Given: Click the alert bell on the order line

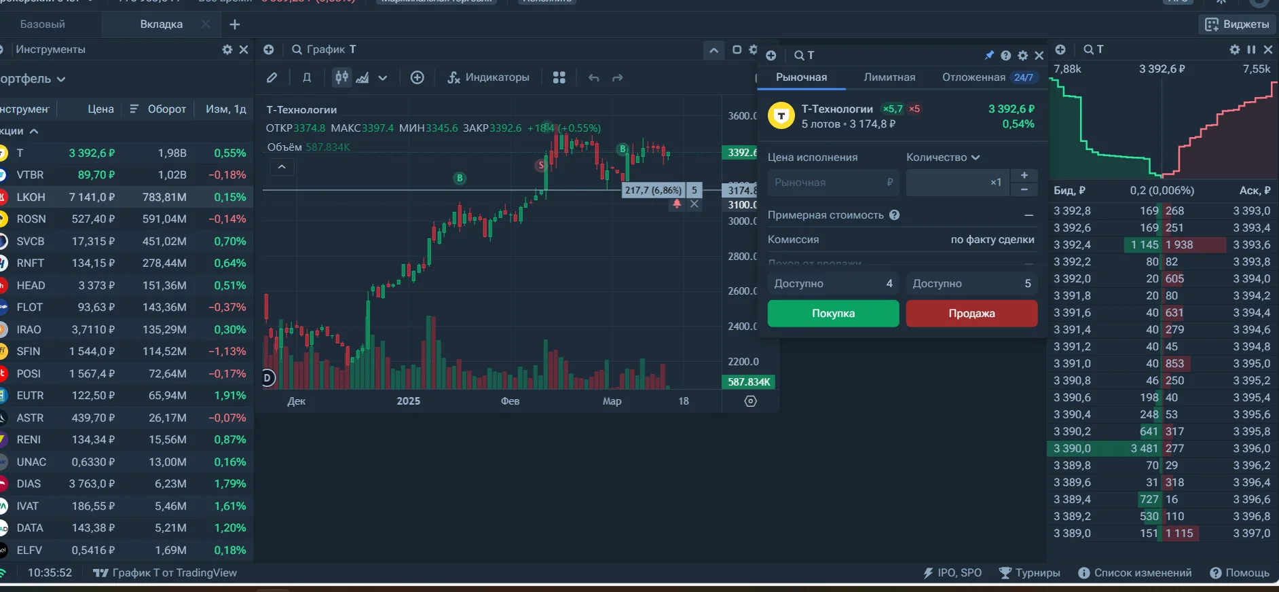Looking at the screenshot, I should pos(677,204).
